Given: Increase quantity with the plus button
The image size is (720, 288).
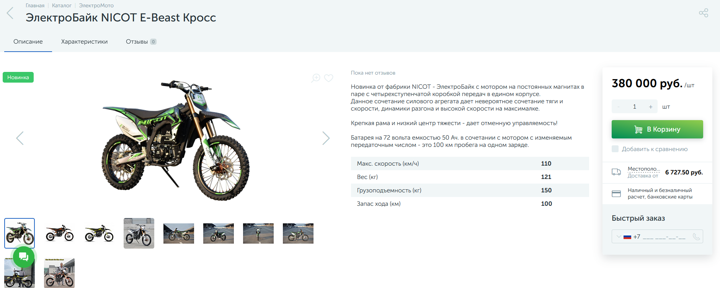Looking at the screenshot, I should 650,107.
